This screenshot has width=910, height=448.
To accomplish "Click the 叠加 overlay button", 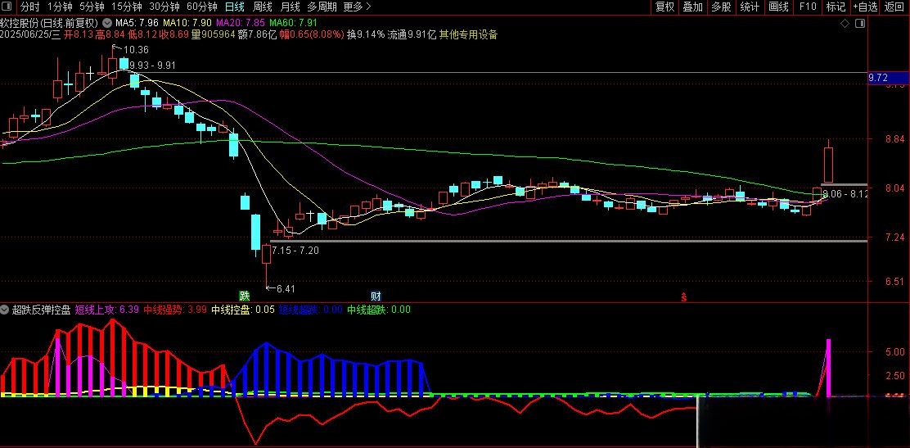I will (692, 7).
